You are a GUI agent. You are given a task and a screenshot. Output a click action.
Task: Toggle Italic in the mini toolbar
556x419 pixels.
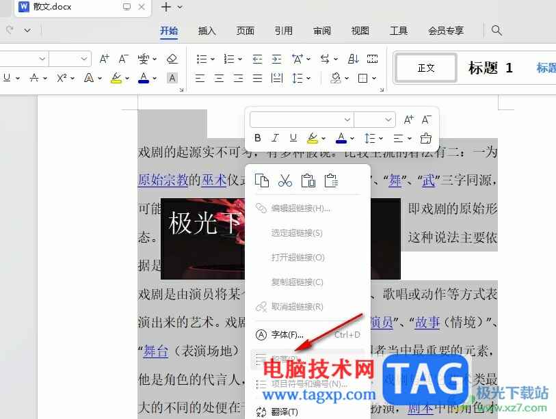[275, 137]
